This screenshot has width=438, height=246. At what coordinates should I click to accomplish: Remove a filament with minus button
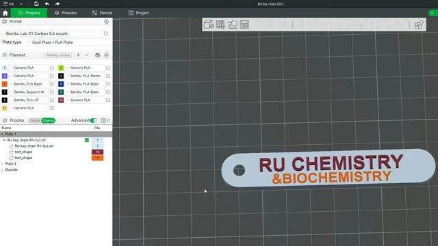87,55
